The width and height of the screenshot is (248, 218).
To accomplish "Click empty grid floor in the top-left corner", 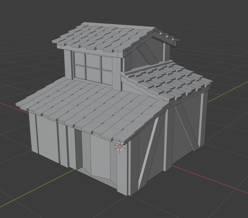I will (x=18, y=18).
